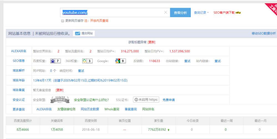Click backlink count 118633

click(154, 61)
